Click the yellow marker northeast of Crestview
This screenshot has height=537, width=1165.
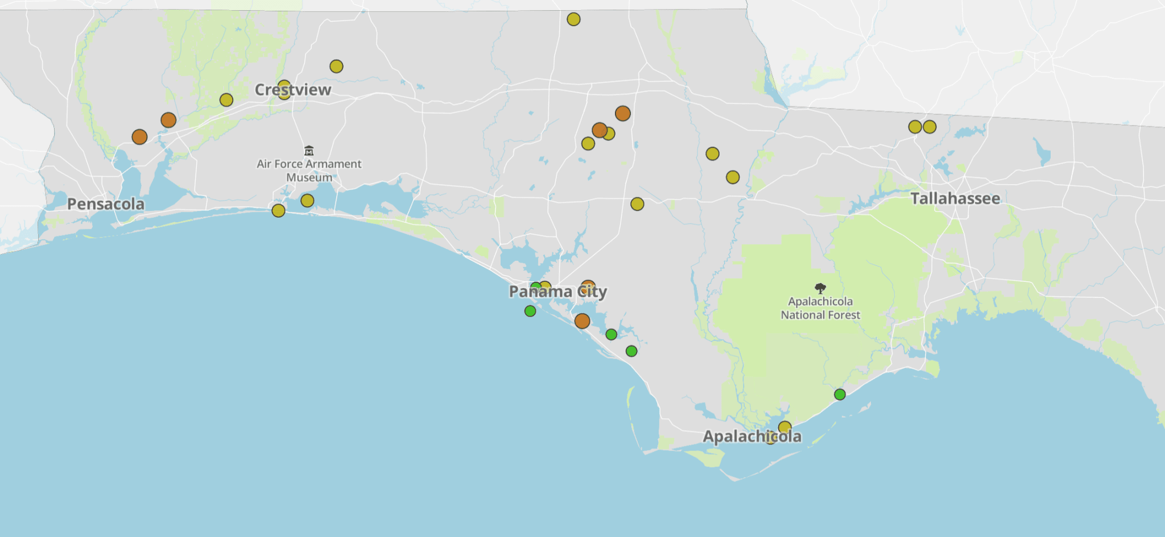(336, 66)
